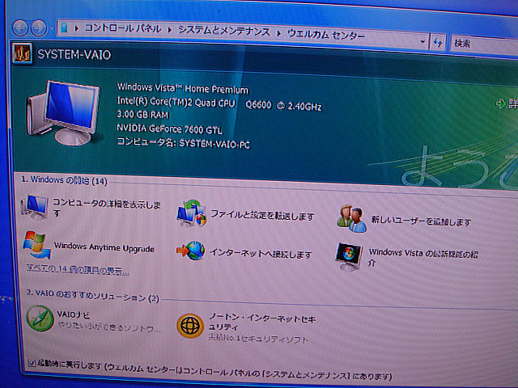The height and width of the screenshot is (388, 518).
Task: Click コンピュータ名: SYSTEM-VAIO-PC text
Action: 184,142
